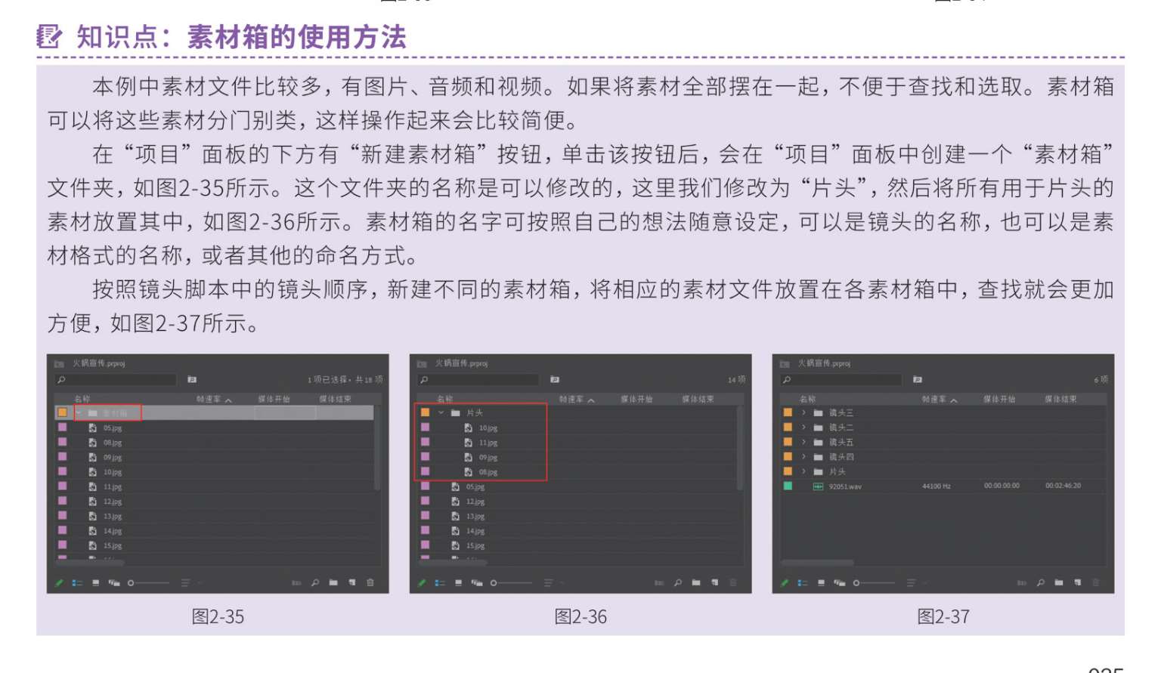Image resolution: width=1161 pixels, height=673 pixels.
Task: Switch to freeform view in figure 2-37
Action: (x=840, y=583)
